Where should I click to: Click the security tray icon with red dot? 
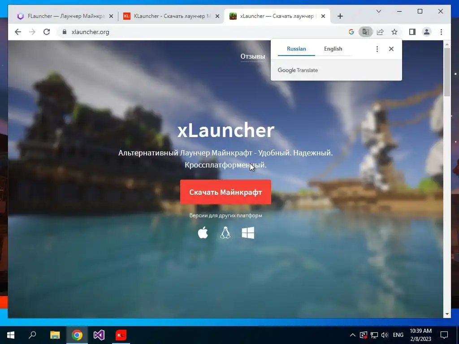pyautogui.click(x=363, y=335)
